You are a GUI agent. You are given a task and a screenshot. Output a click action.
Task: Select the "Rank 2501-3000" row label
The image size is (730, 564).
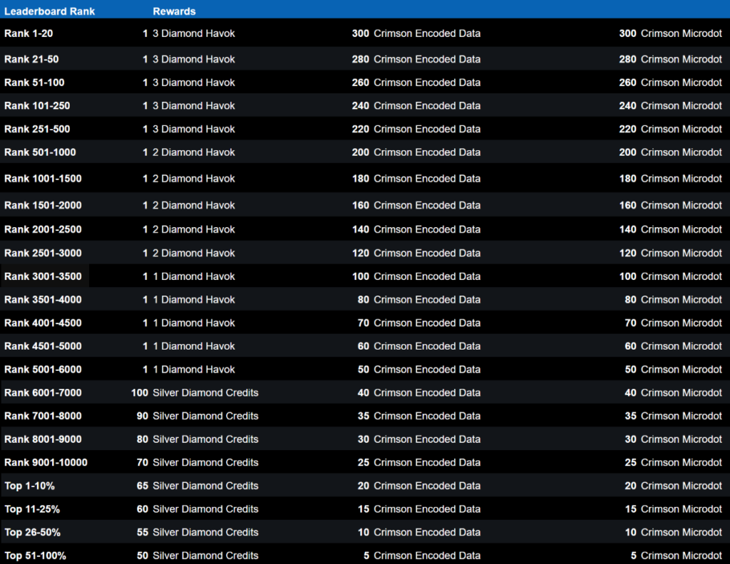point(43,254)
